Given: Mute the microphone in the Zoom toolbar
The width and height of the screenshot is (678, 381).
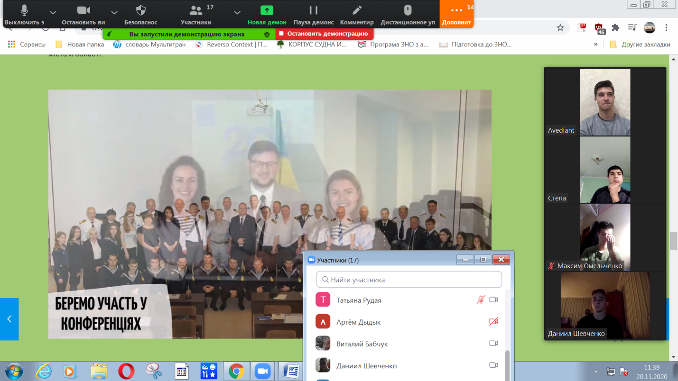Looking at the screenshot, I should click(24, 14).
